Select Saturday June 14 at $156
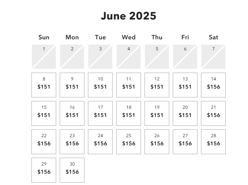The width and height of the screenshot is (248, 185). click(213, 85)
